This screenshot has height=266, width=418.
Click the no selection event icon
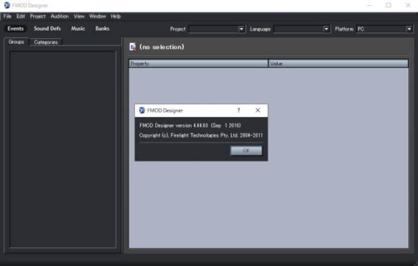tap(133, 47)
